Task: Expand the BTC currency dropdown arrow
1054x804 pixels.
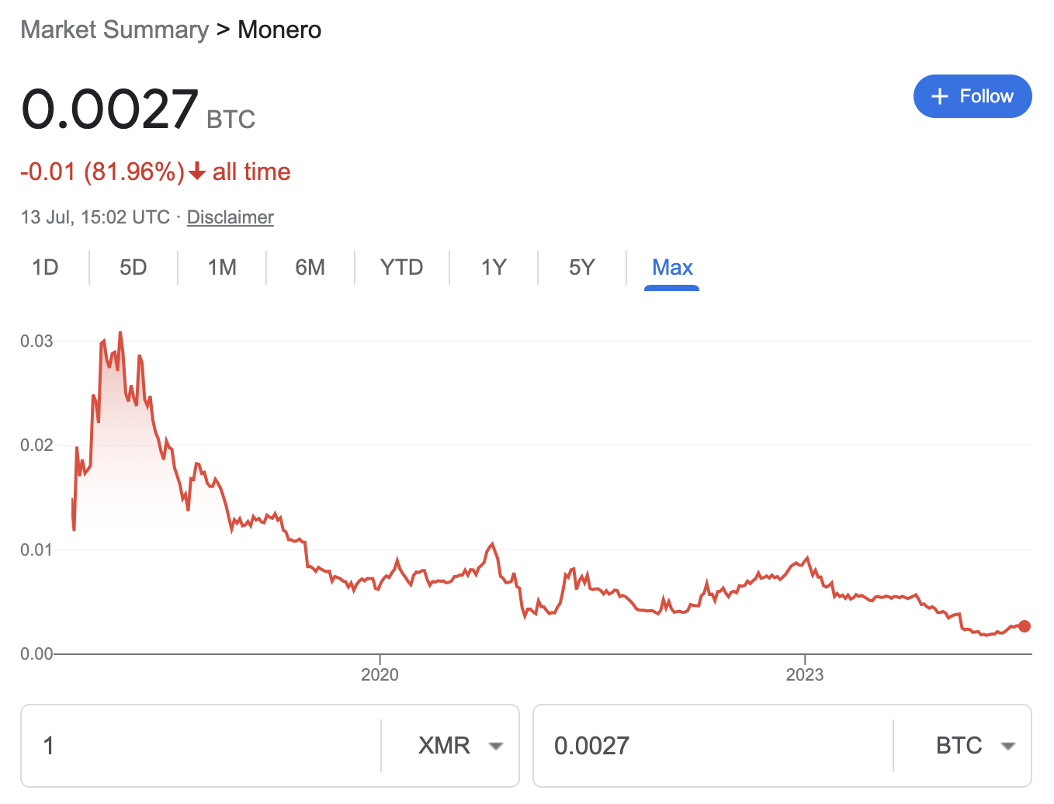Action: pyautogui.click(x=1008, y=747)
